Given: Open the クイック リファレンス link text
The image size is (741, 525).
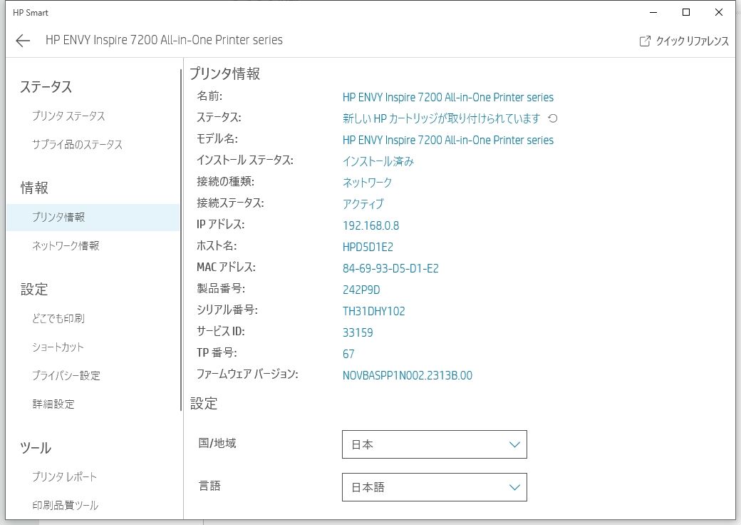Looking at the screenshot, I should 693,41.
